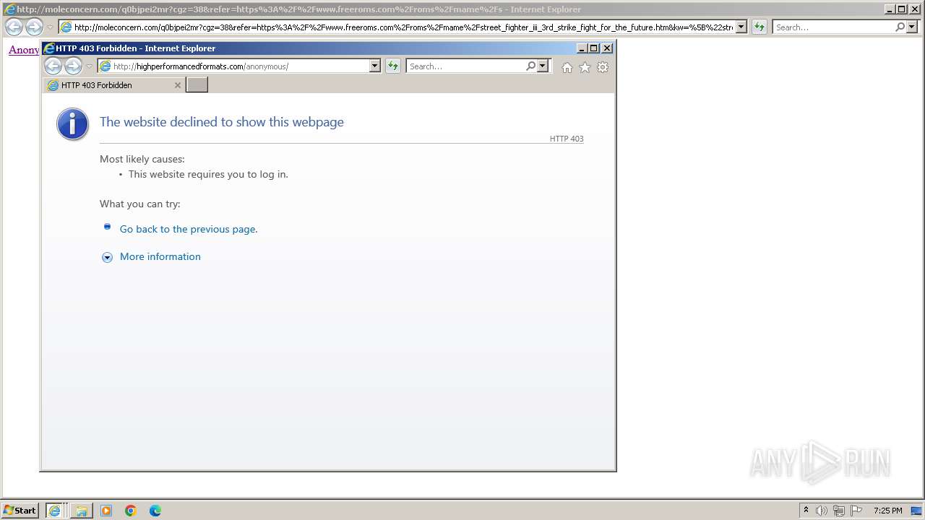
Task: Minimize the HTTP 403 Forbidden window
Action: [582, 48]
